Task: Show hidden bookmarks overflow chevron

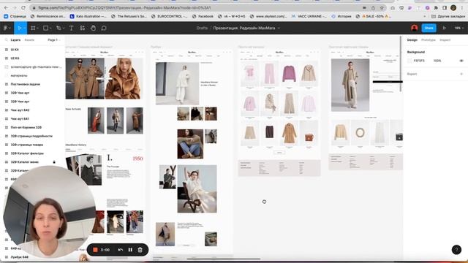Action: tap(425, 16)
